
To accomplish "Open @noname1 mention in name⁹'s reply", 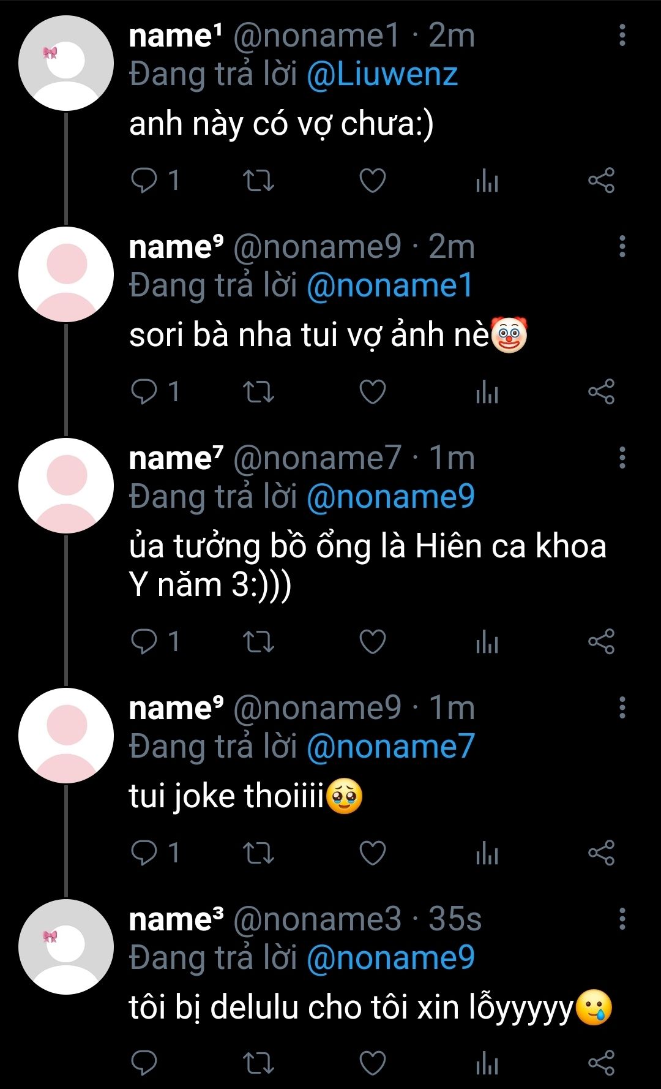I will coord(389,286).
